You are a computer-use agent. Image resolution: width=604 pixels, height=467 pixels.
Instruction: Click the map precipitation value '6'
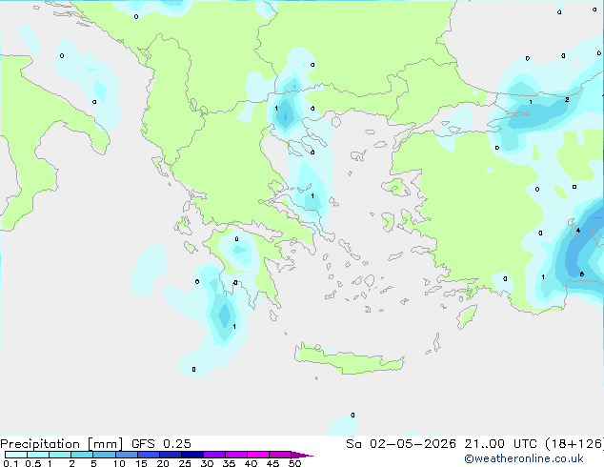pos(582,274)
